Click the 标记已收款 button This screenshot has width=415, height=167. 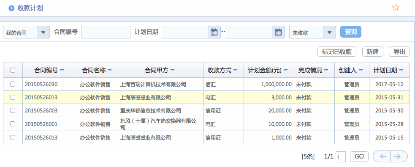(336, 52)
